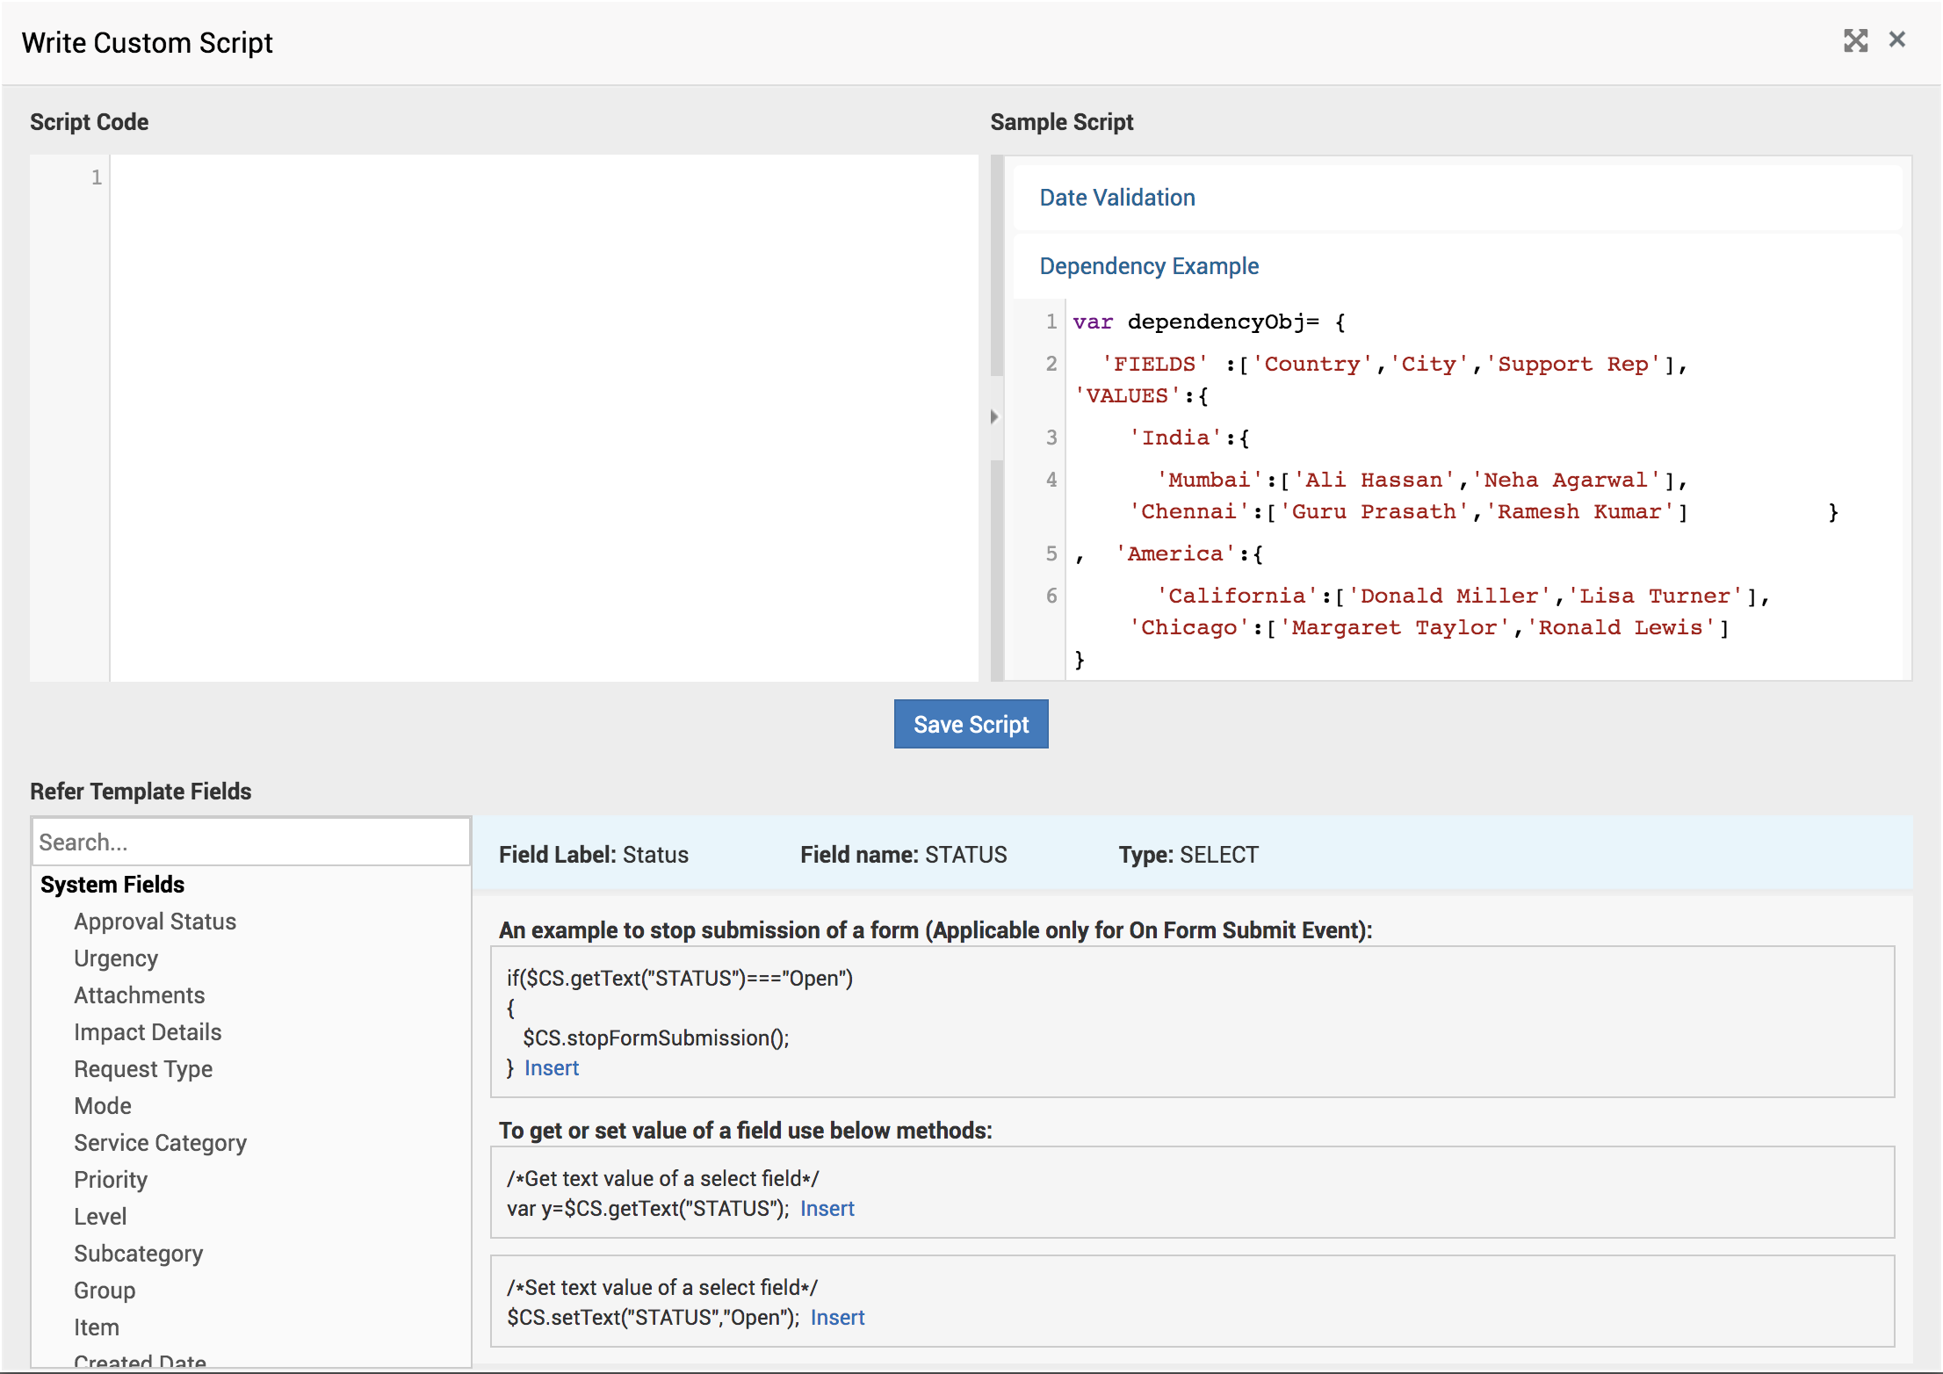Expand the dialog to full screen
This screenshot has width=1943, height=1374.
click(x=1855, y=40)
